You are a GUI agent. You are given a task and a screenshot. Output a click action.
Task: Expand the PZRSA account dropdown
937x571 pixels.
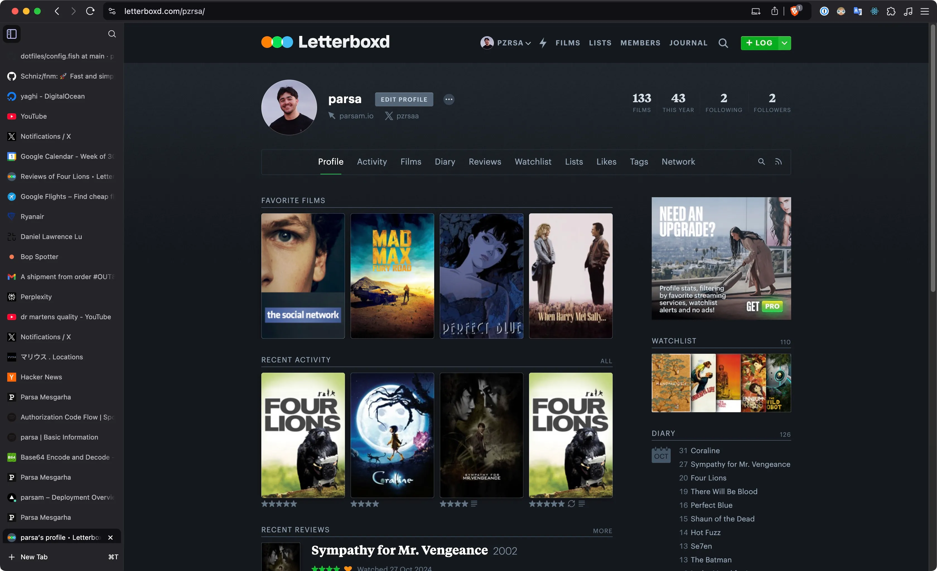coord(506,43)
